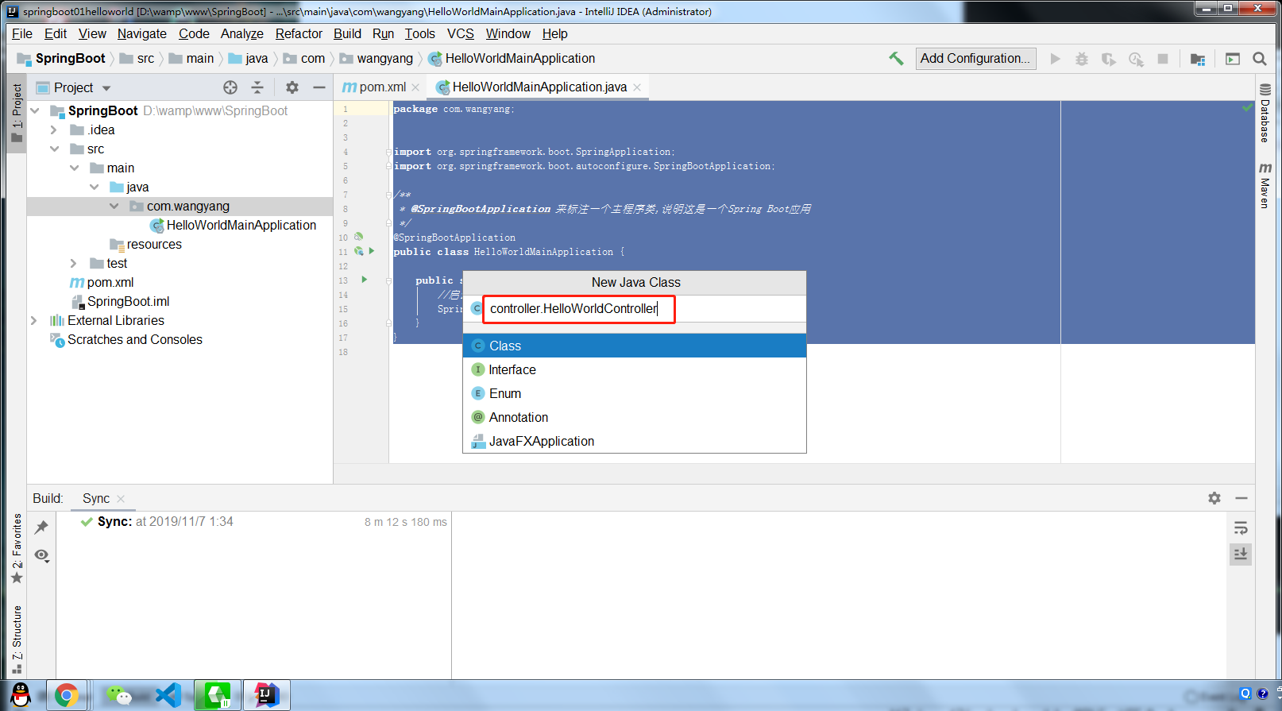Click the Sync result row in Build panel
Screen dimensions: 1282x711
[x=253, y=522]
